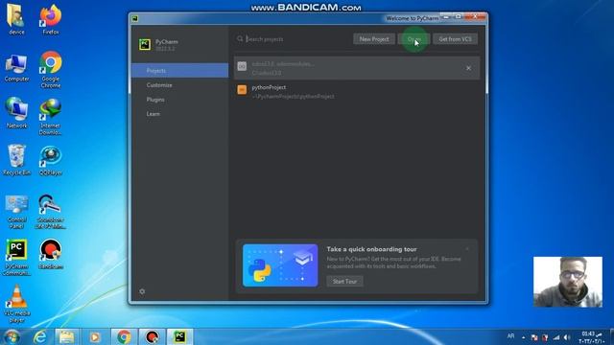614x345 pixels.
Task: Click the AR language indicator in tray
Action: 510,336
